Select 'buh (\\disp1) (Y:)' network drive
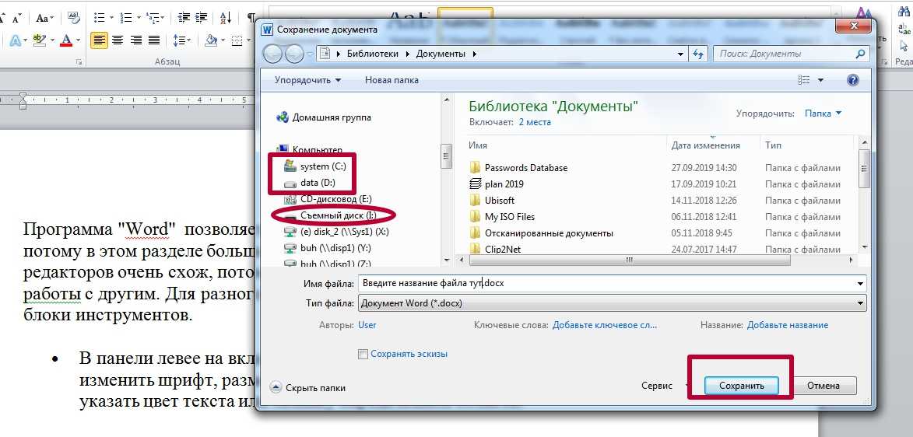The width and height of the screenshot is (913, 437). pyautogui.click(x=325, y=248)
